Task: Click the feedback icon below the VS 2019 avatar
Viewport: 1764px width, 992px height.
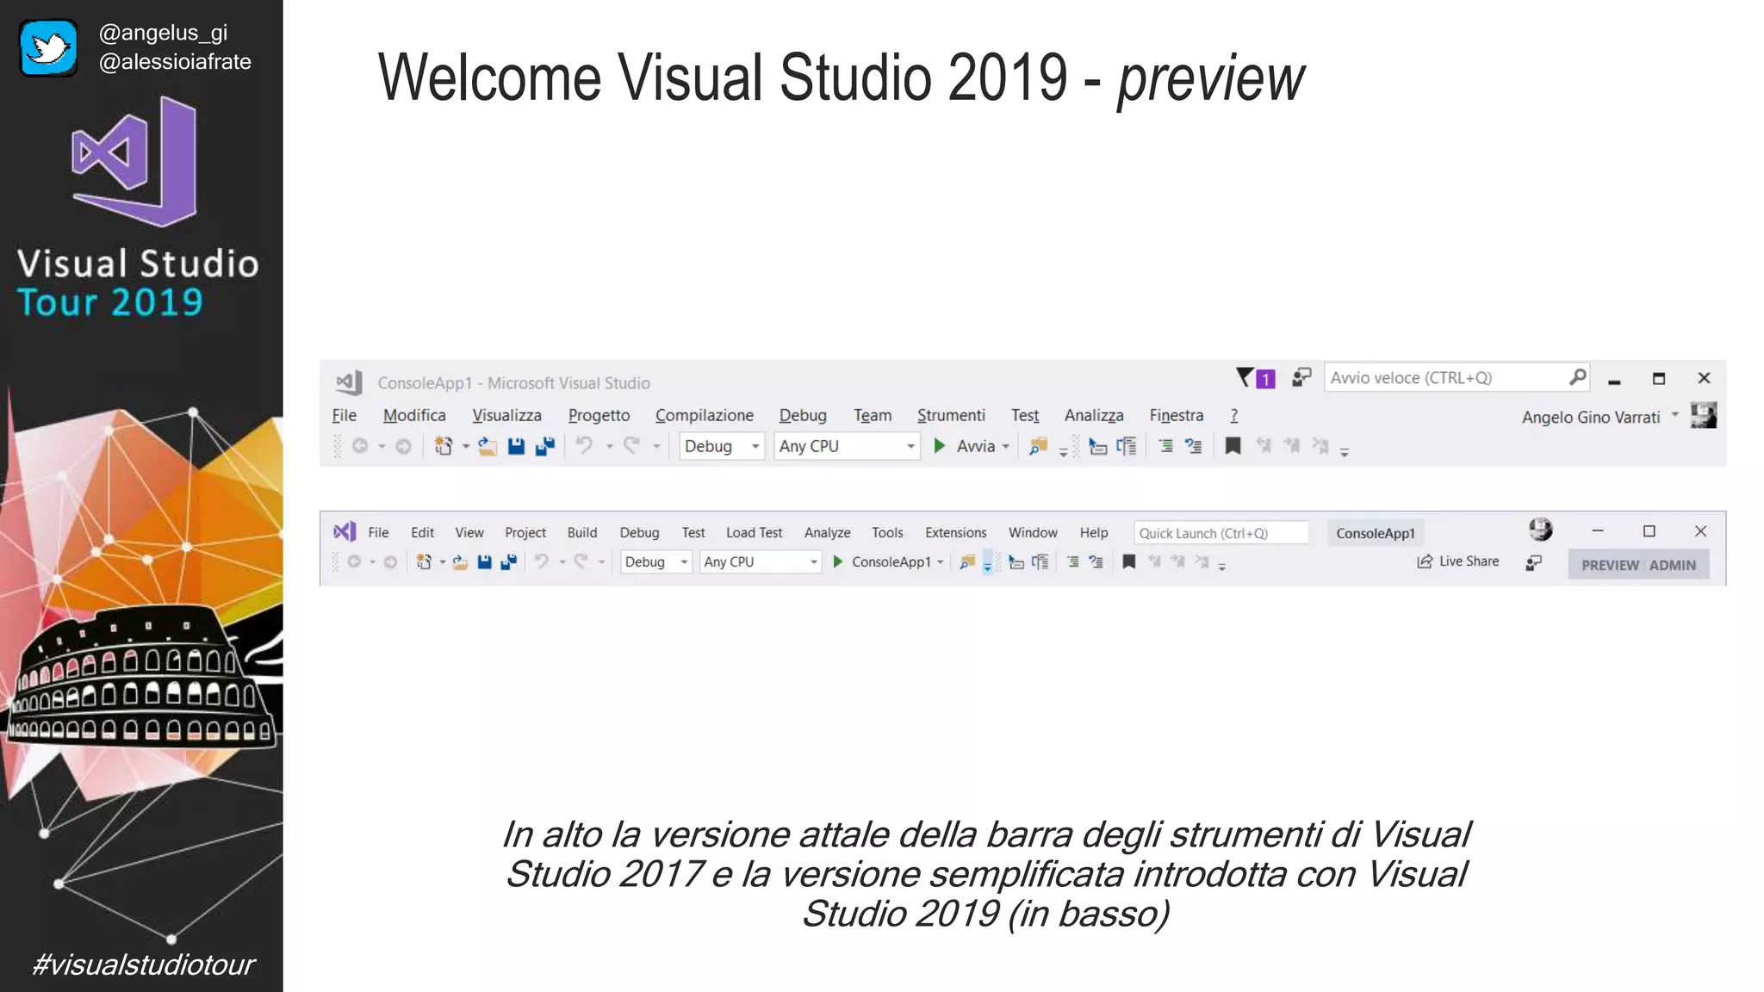Action: [1533, 563]
